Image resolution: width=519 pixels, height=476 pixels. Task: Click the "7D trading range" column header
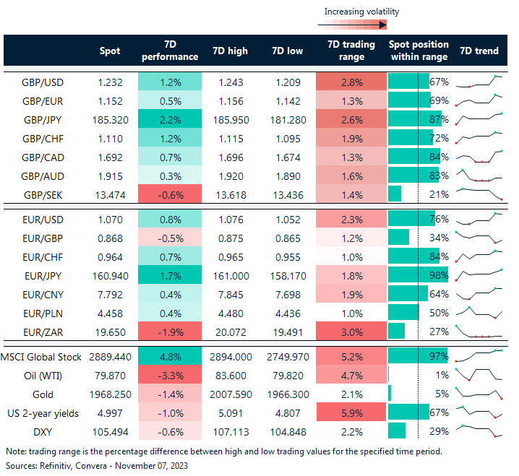pyautogui.click(x=351, y=51)
